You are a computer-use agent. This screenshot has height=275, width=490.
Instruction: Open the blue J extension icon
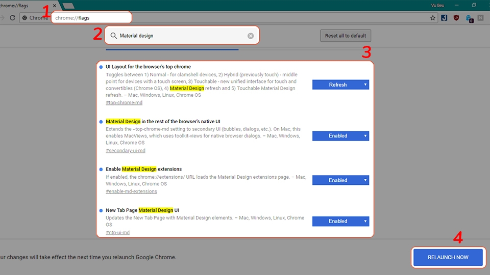[x=444, y=18]
